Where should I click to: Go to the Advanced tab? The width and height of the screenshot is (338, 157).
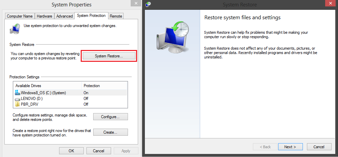tap(64, 16)
